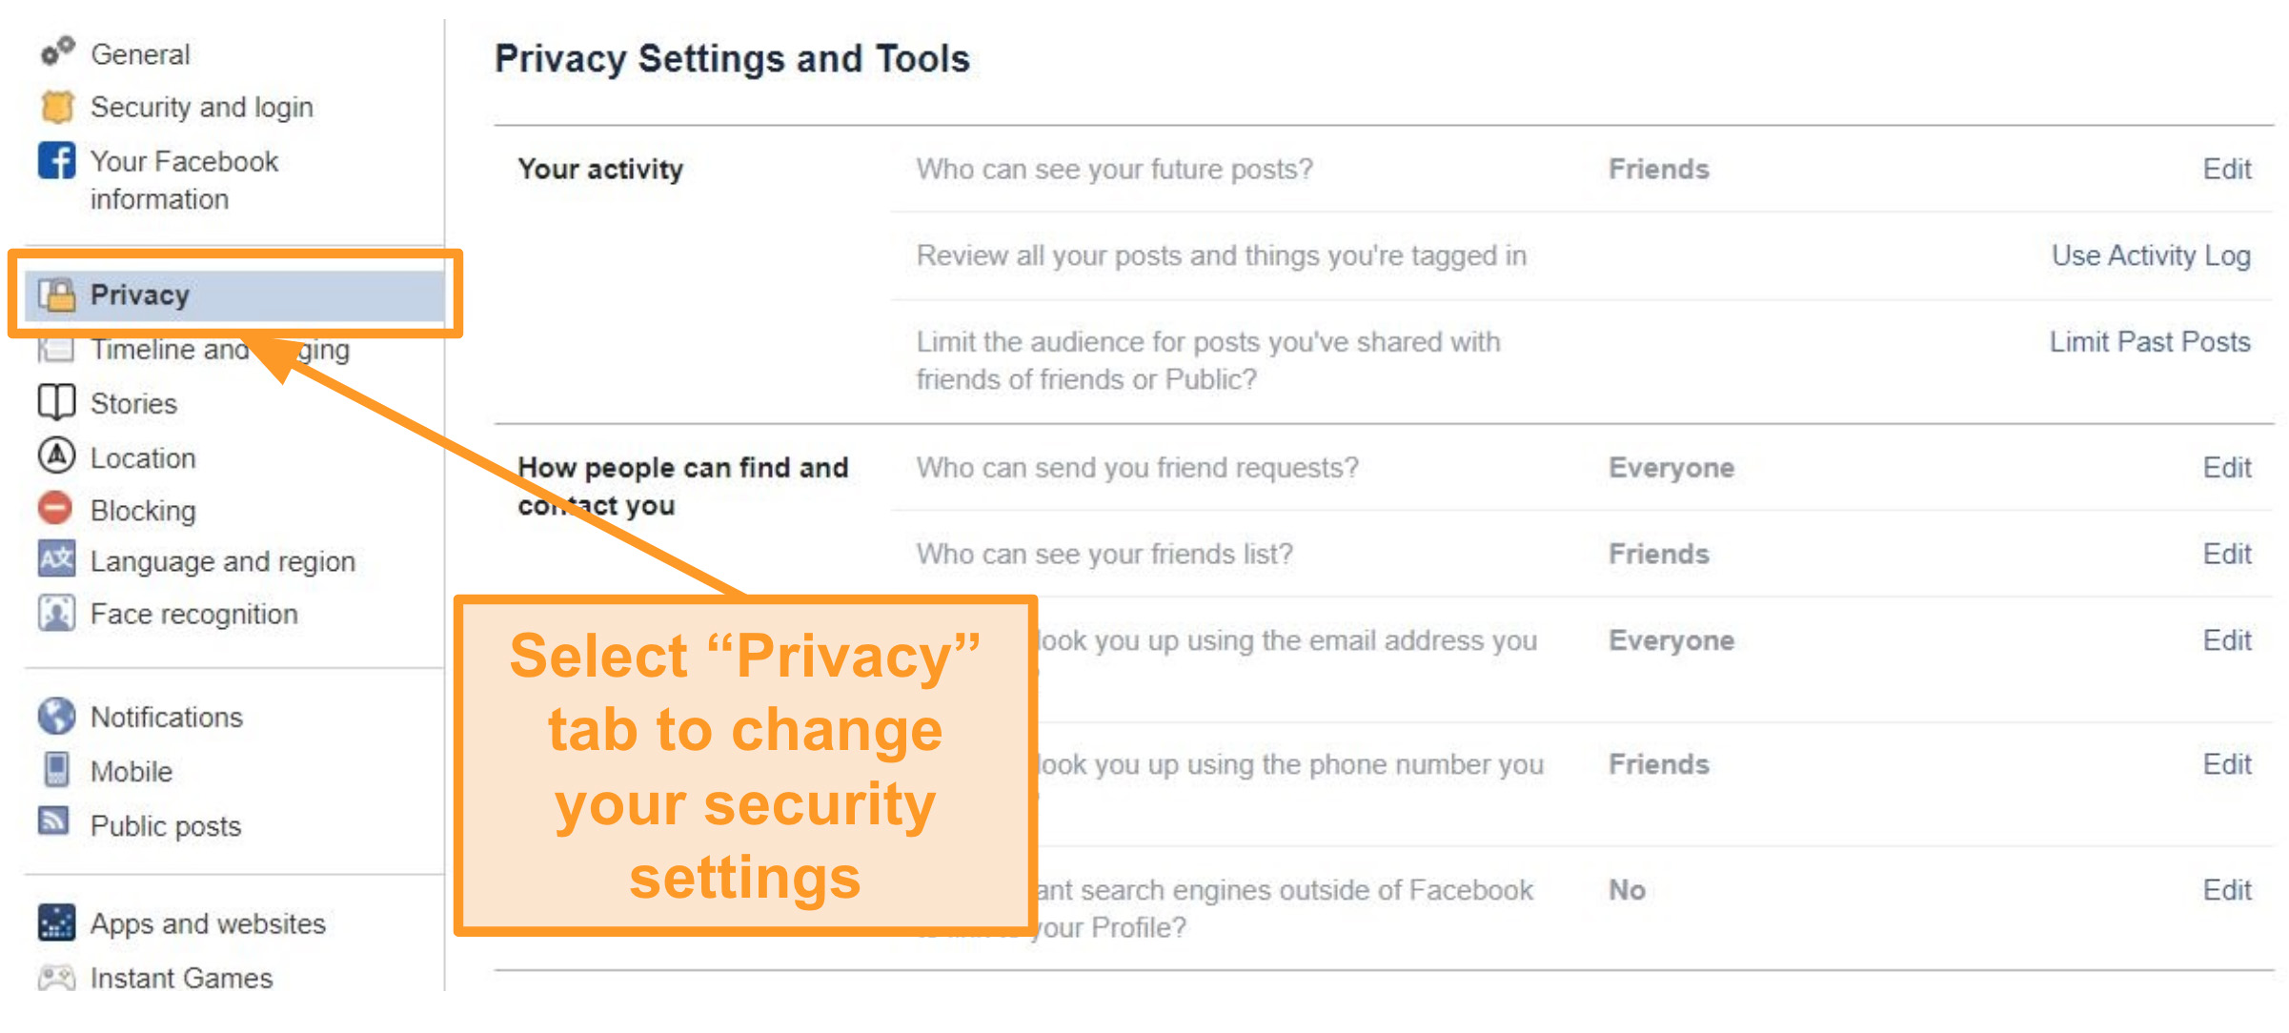Click the red Blocking icon
Image resolution: width=2289 pixels, height=1033 pixels.
(x=55, y=509)
